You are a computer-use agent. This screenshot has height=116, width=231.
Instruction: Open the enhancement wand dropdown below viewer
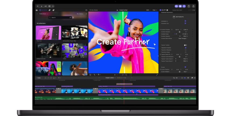(x=95, y=75)
